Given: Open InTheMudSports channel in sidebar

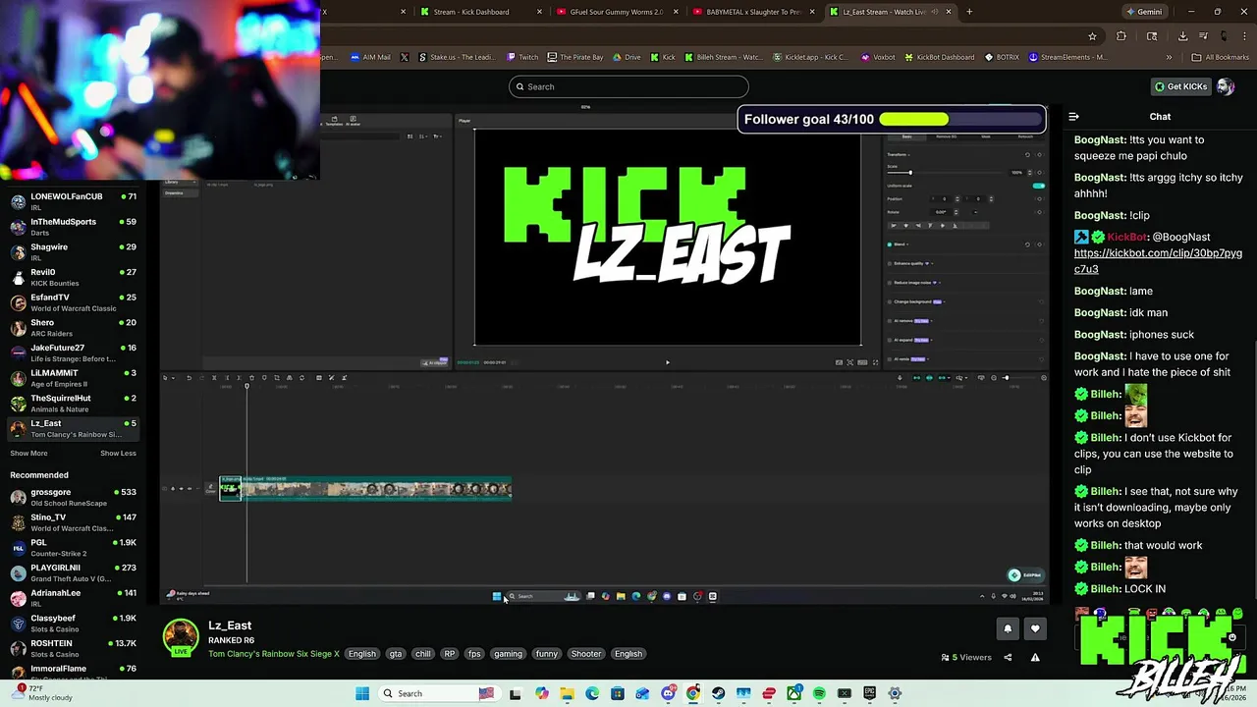Looking at the screenshot, I should (x=74, y=227).
